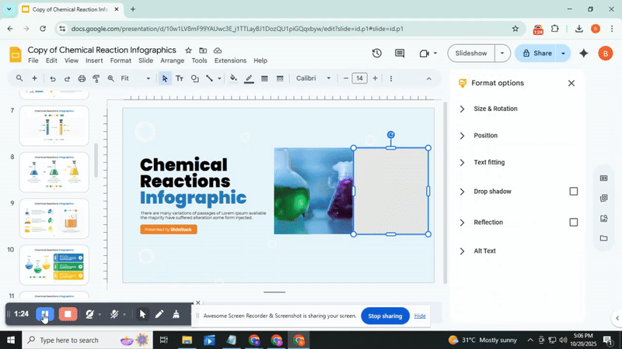Select the Text box tool
The width and height of the screenshot is (622, 349).
coord(180,78)
